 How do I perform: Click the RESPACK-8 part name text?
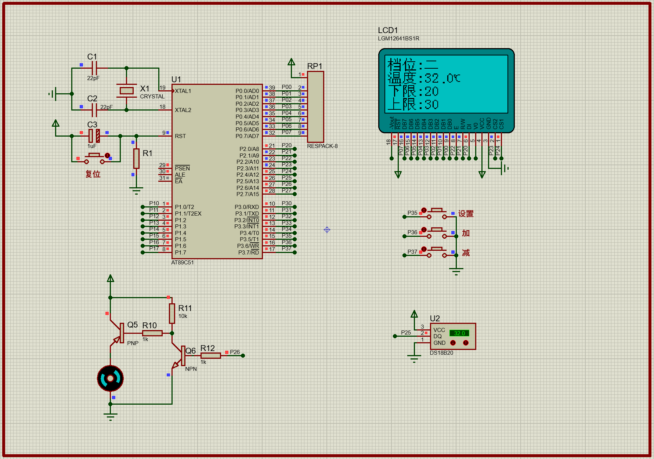pos(322,146)
